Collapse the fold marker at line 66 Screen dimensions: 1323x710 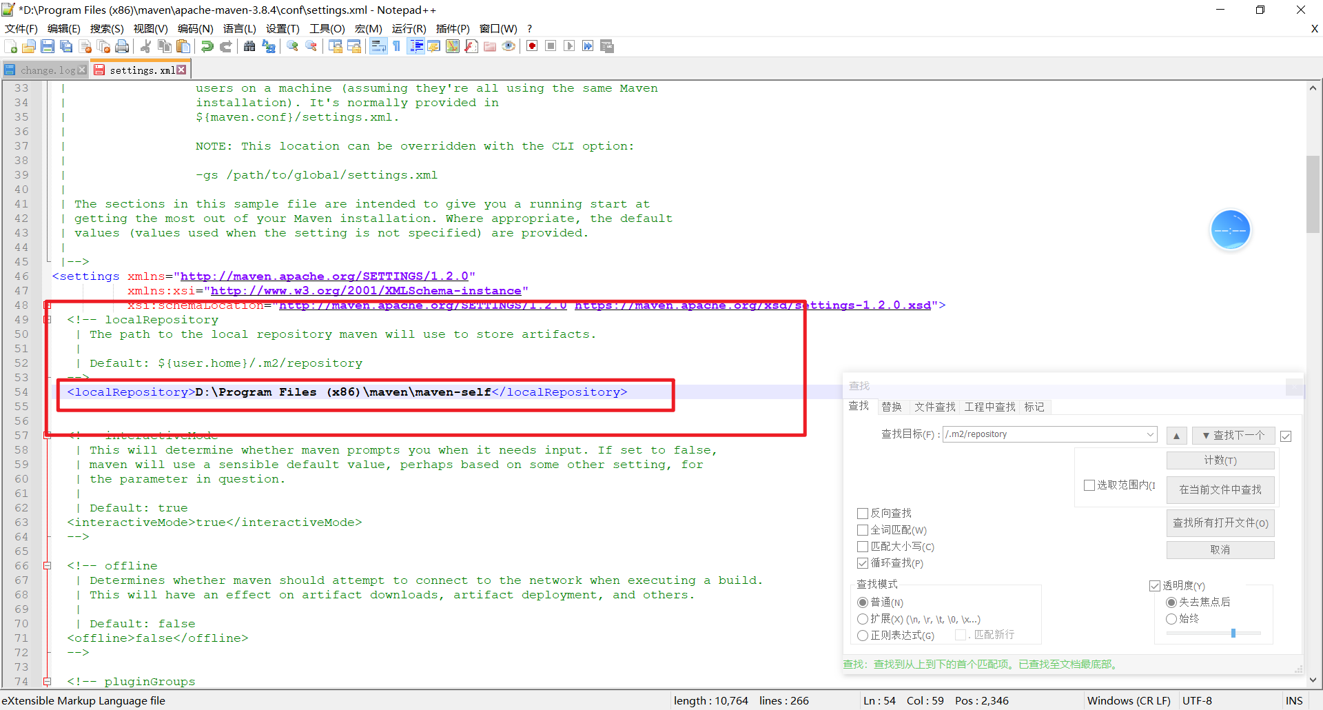tap(48, 566)
